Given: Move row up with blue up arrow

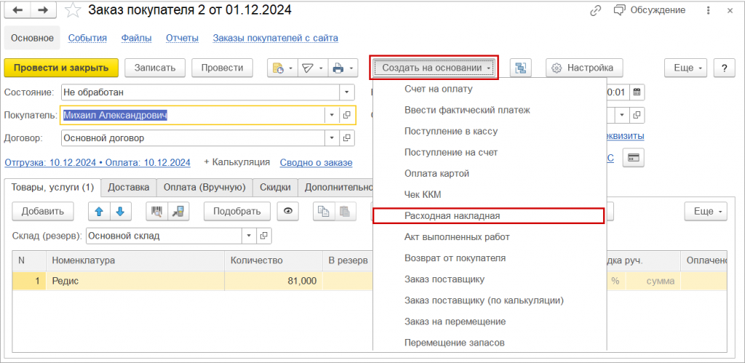Looking at the screenshot, I should [x=100, y=212].
